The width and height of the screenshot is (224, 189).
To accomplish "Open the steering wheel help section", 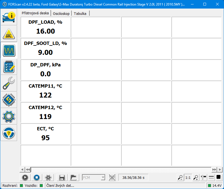I will [x=9, y=133].
